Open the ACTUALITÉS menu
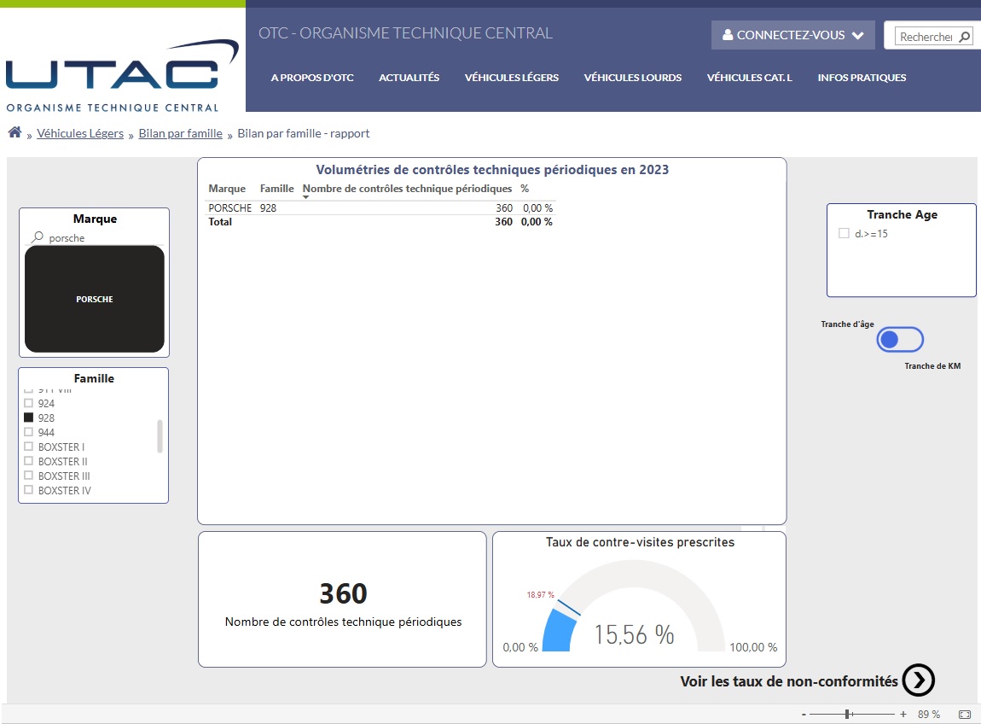Viewport: 981px width, 724px height. (409, 78)
